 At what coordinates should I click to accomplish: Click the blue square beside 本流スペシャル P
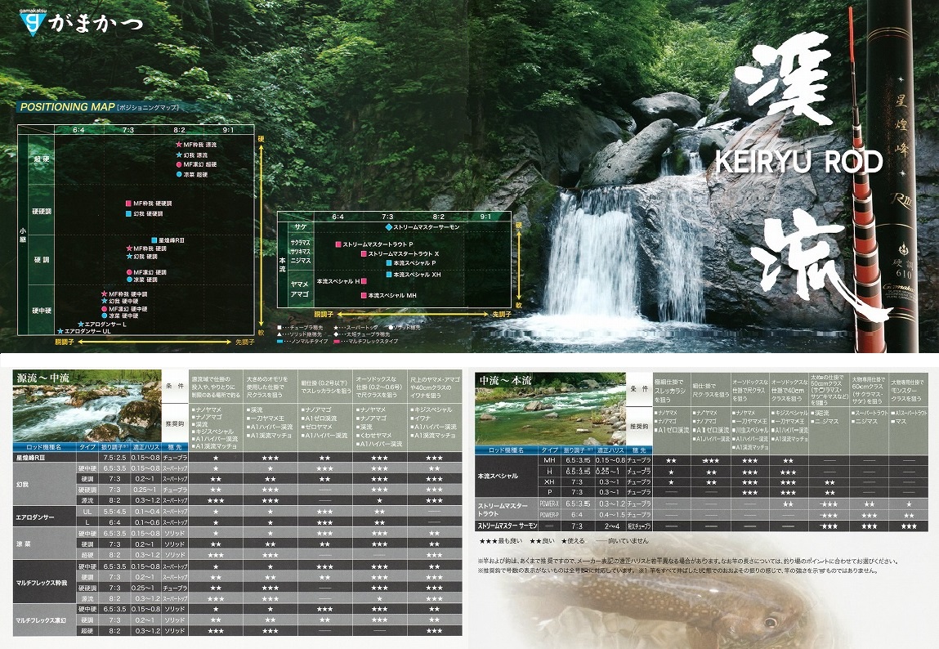click(389, 263)
